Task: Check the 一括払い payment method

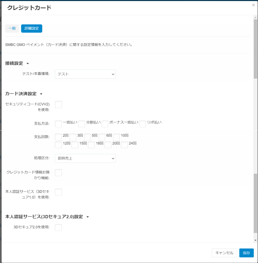Action: click(59, 124)
